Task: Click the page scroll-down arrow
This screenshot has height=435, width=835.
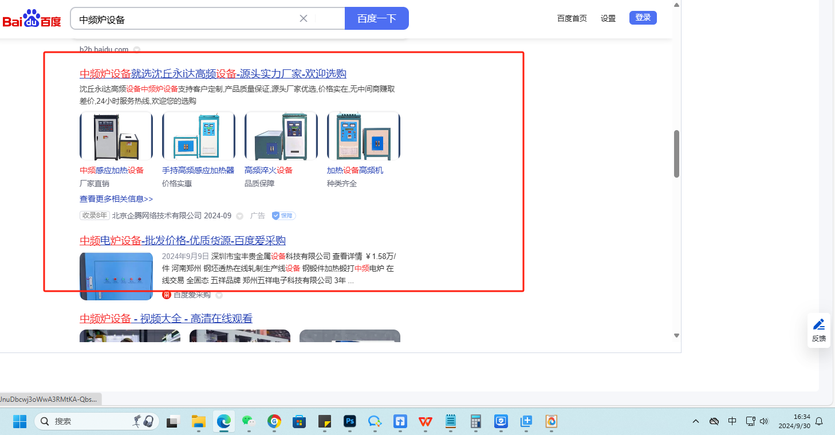Action: point(676,335)
